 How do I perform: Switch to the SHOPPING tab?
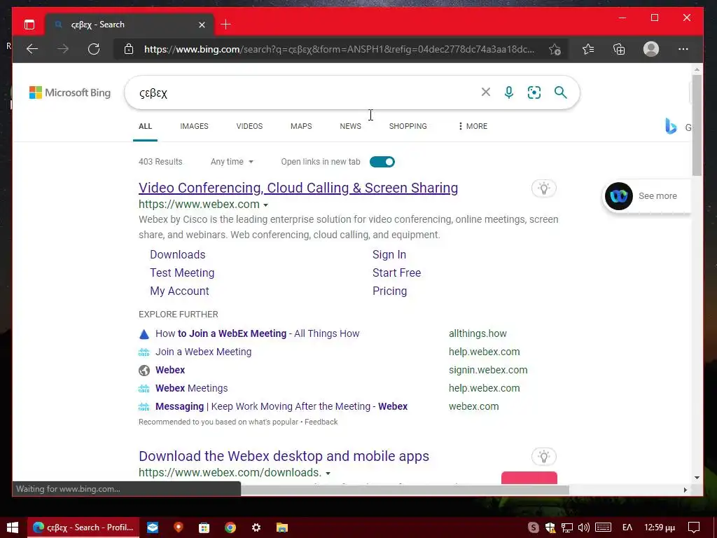point(408,126)
